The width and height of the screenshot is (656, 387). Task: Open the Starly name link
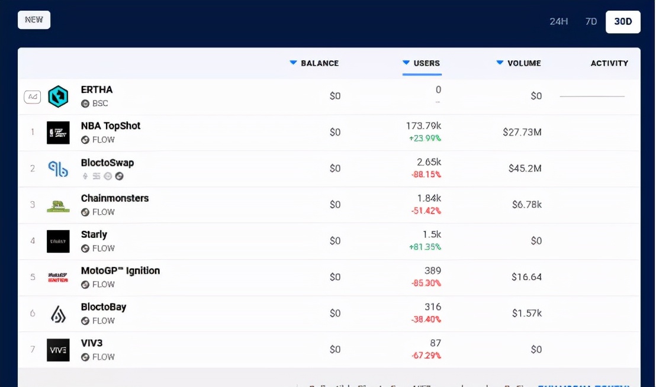point(94,235)
